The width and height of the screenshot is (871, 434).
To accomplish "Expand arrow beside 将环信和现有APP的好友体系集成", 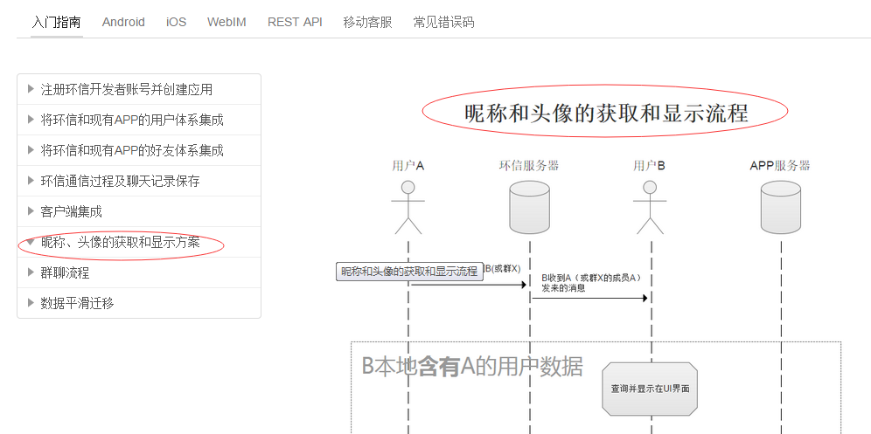I will click(31, 150).
